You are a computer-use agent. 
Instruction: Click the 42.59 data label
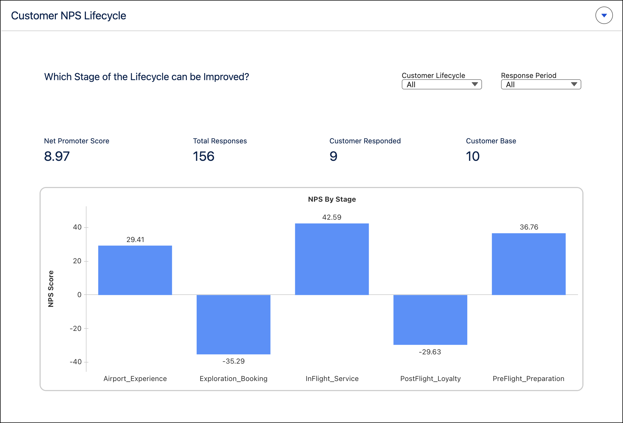click(x=332, y=217)
